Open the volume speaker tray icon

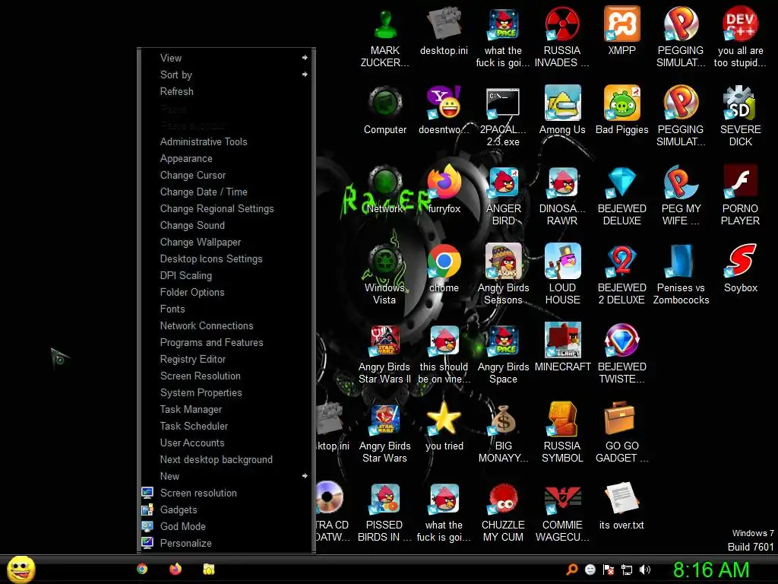coord(645,570)
